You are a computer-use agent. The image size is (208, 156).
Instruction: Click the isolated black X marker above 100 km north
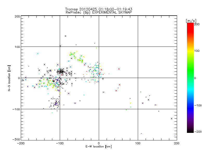click(x=66, y=36)
